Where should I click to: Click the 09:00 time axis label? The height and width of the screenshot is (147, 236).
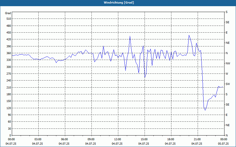coord(91,139)
